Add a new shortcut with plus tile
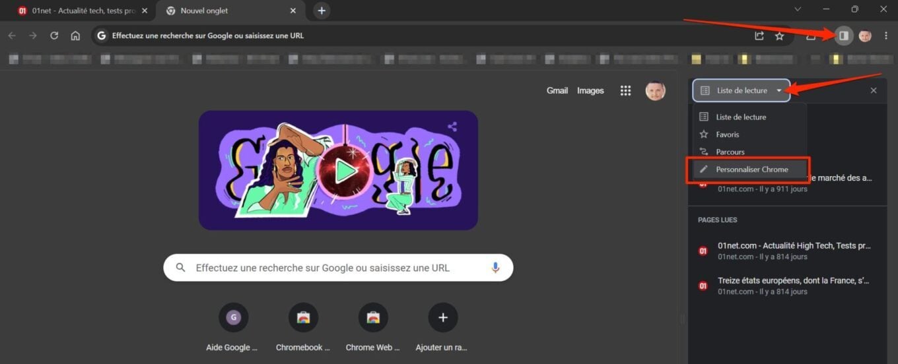Image resolution: width=898 pixels, height=364 pixels. (443, 327)
